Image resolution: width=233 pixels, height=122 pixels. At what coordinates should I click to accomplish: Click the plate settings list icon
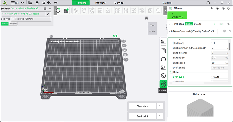coord(124,46)
